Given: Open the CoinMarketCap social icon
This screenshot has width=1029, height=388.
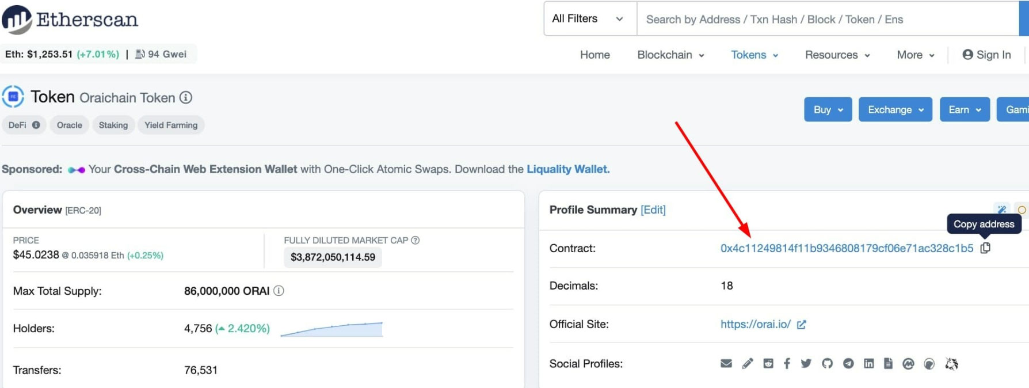Looking at the screenshot, I should click(x=908, y=363).
